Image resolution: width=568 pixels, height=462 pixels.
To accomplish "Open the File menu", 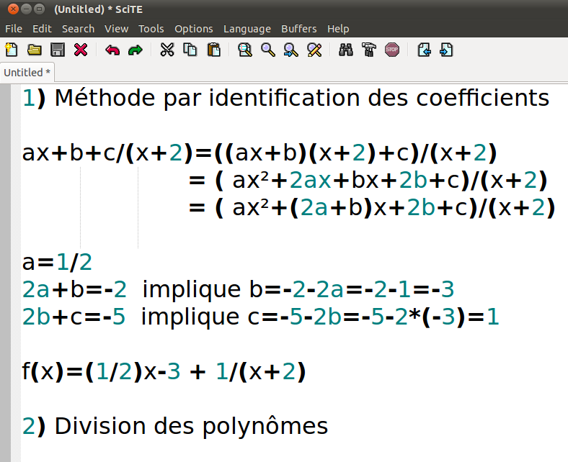I will coord(14,29).
